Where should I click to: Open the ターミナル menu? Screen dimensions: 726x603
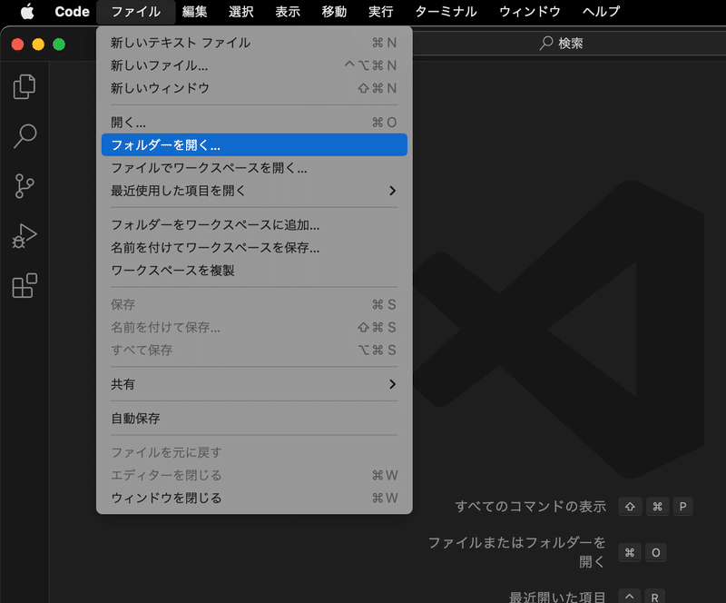(446, 11)
